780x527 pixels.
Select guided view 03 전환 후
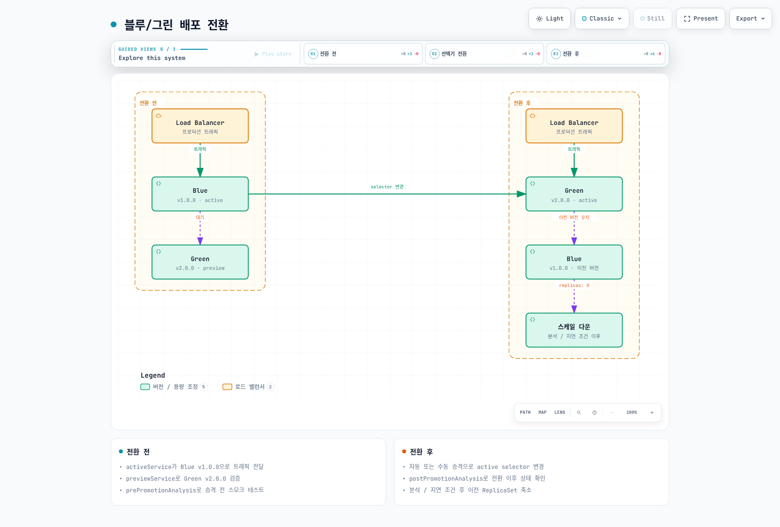coord(606,54)
